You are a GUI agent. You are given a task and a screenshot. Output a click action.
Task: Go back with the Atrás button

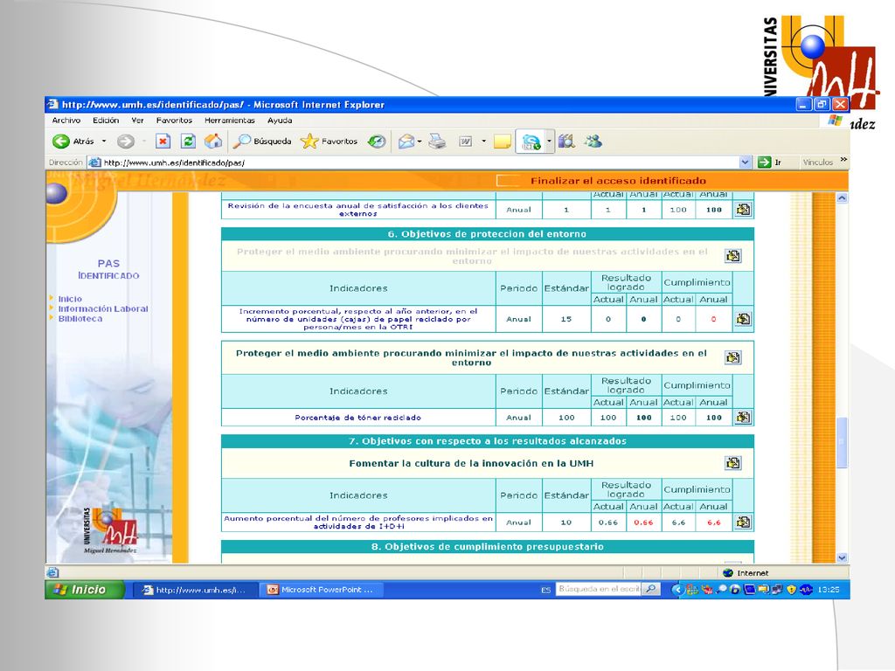[73, 141]
